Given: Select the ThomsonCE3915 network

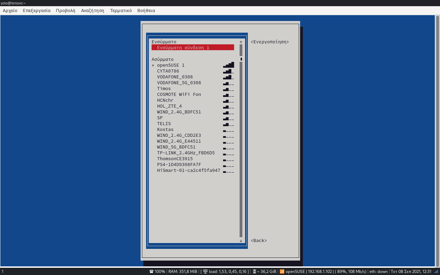Looking at the screenshot, I should [x=193, y=158].
